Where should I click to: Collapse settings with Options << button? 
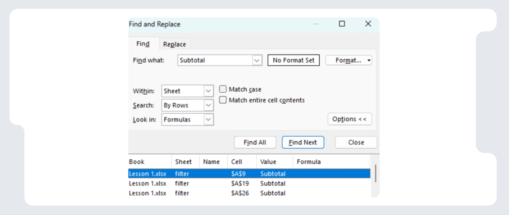click(349, 119)
